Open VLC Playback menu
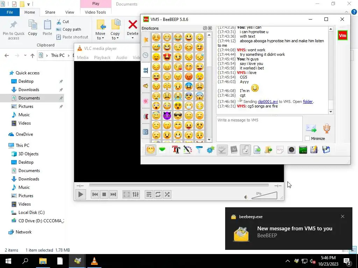This screenshot has width=358, height=268. (102, 58)
